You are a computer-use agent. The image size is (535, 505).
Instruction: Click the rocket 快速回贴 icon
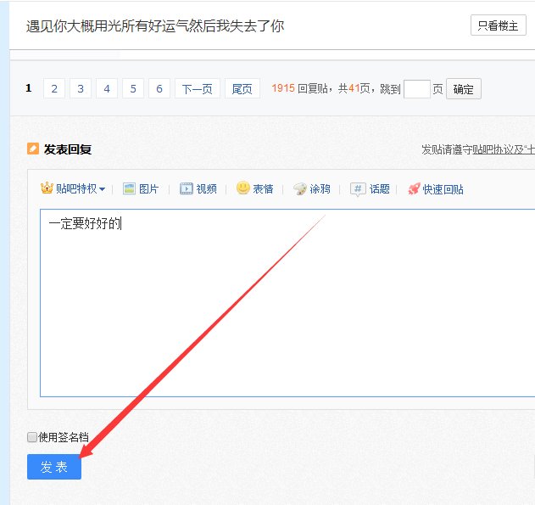[414, 188]
